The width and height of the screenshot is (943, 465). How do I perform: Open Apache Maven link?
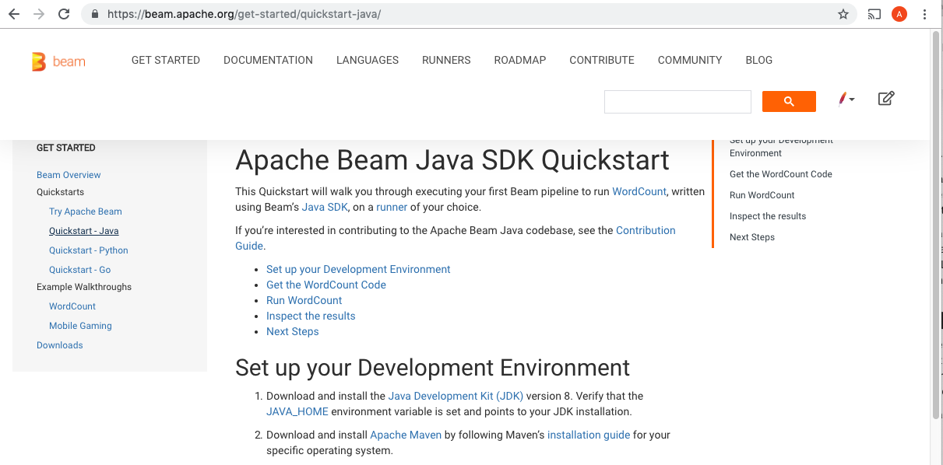(406, 435)
